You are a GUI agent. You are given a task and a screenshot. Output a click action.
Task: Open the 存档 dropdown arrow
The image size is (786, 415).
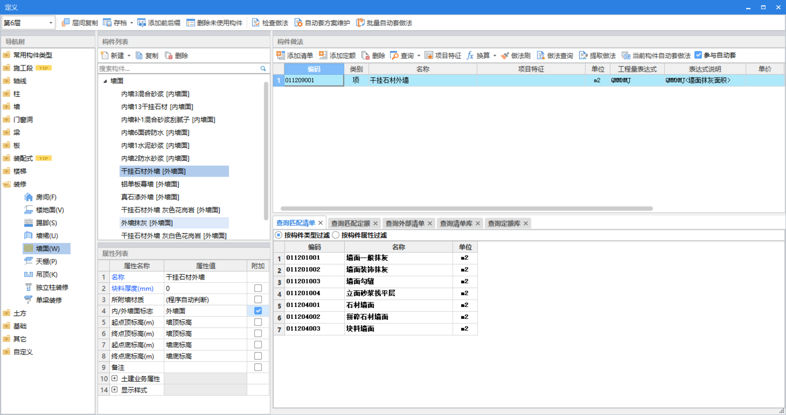131,23
